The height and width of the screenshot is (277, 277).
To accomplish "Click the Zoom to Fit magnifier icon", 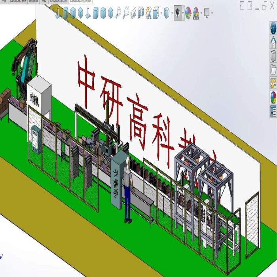I will [x=118, y=13].
